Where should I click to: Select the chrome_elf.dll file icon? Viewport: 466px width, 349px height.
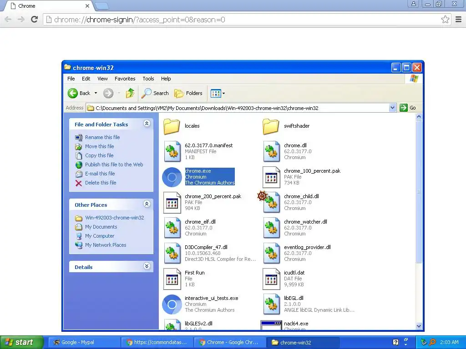[x=172, y=228]
